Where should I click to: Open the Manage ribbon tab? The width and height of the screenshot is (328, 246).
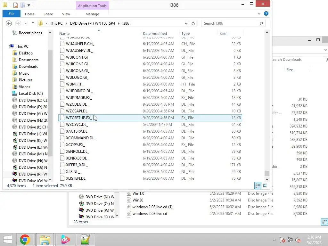92,14
